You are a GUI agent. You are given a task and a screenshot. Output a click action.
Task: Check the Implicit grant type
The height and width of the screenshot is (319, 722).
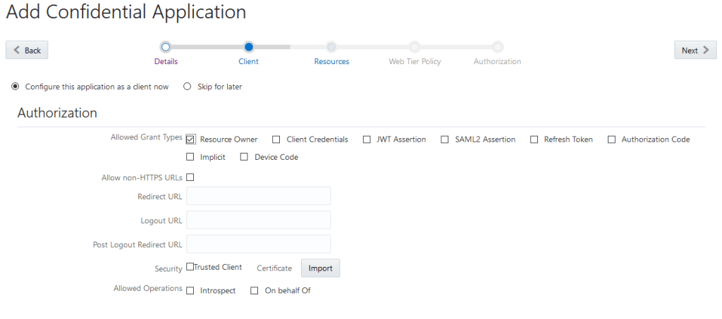point(190,157)
